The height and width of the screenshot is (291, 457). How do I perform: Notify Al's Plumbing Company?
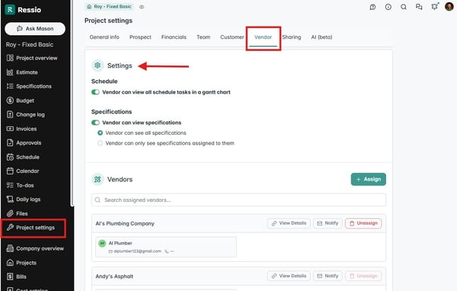pyautogui.click(x=328, y=223)
